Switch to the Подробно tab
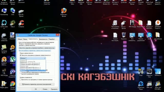164x92 pixels. pyautogui.click(x=52, y=39)
